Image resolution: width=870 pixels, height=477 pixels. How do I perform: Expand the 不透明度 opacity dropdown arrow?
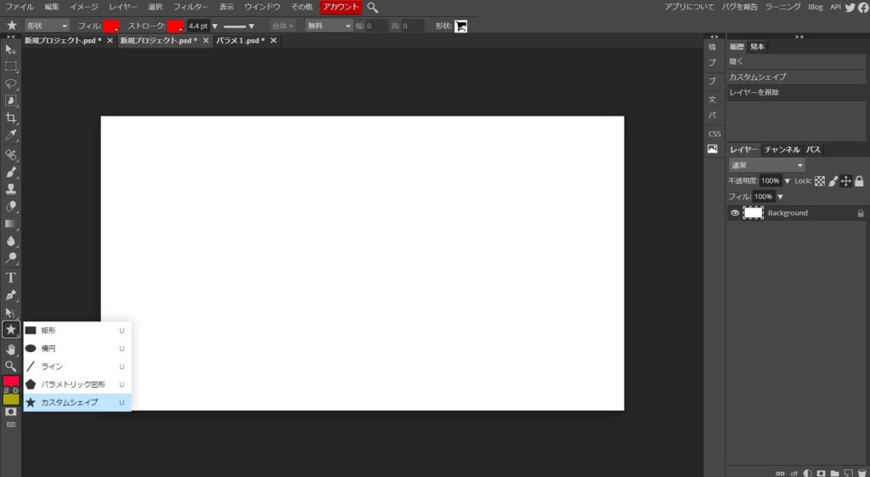pos(787,181)
